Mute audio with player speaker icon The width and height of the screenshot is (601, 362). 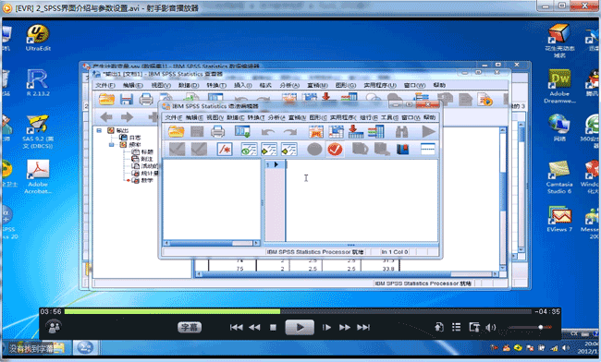(490, 327)
